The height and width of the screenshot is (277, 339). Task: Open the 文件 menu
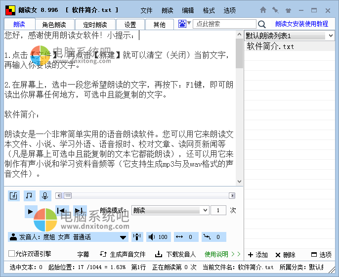[146, 10]
